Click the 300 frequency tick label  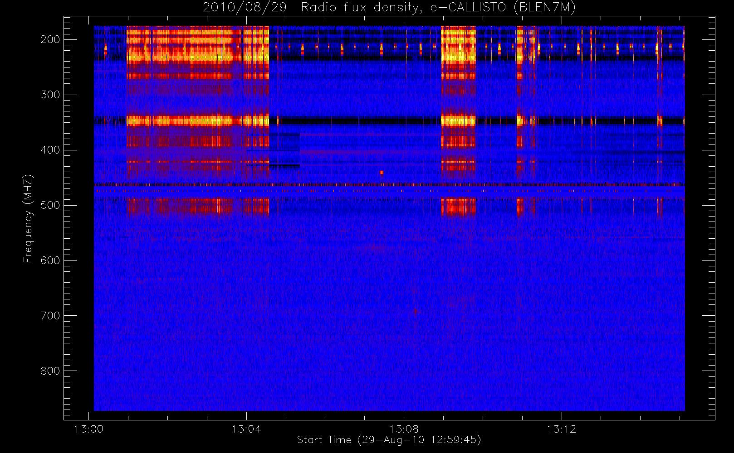coord(50,95)
